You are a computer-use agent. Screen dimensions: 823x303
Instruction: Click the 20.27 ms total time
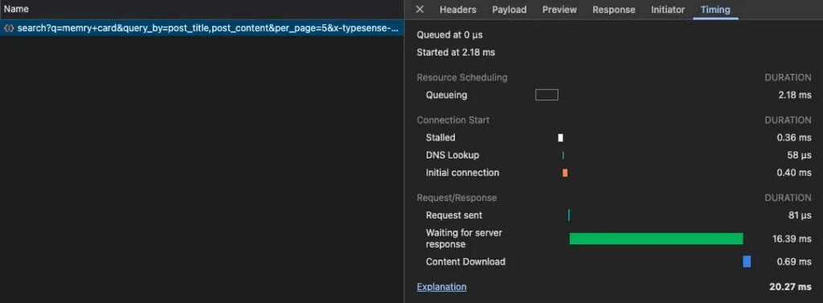(x=791, y=287)
